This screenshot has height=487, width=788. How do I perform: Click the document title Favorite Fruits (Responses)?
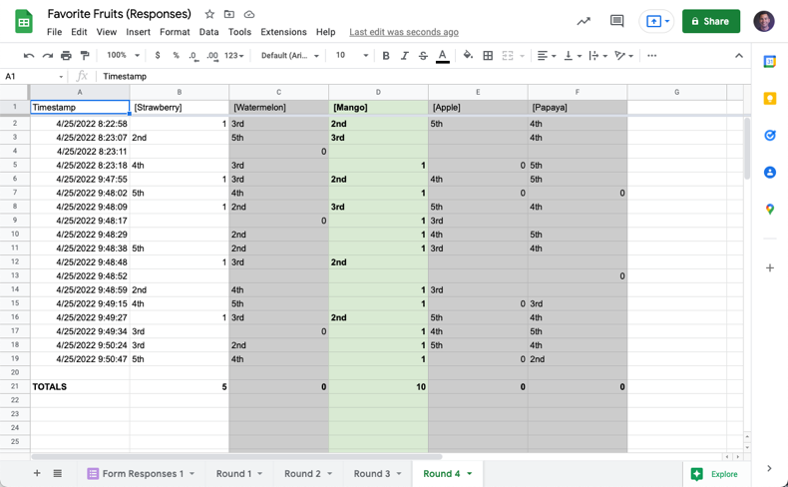click(x=119, y=14)
